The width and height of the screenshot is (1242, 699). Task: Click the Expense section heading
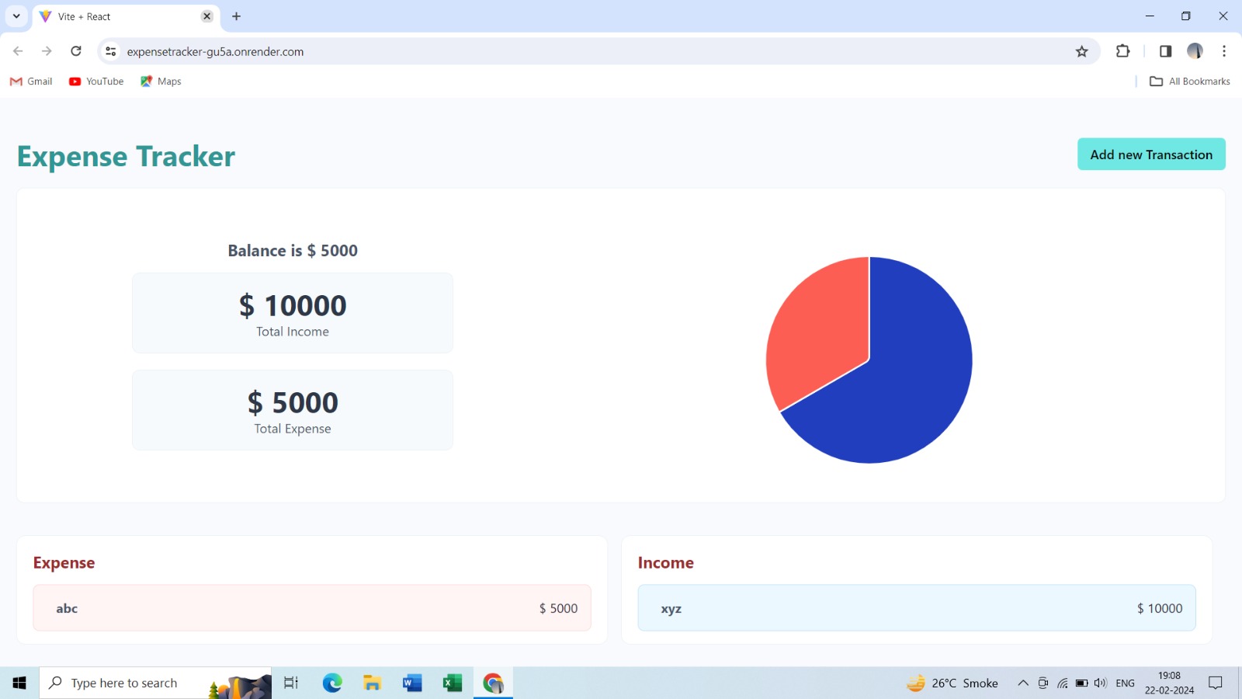(64, 563)
